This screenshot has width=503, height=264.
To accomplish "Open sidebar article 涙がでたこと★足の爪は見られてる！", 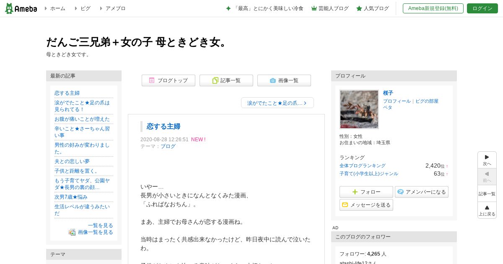I will (82, 106).
